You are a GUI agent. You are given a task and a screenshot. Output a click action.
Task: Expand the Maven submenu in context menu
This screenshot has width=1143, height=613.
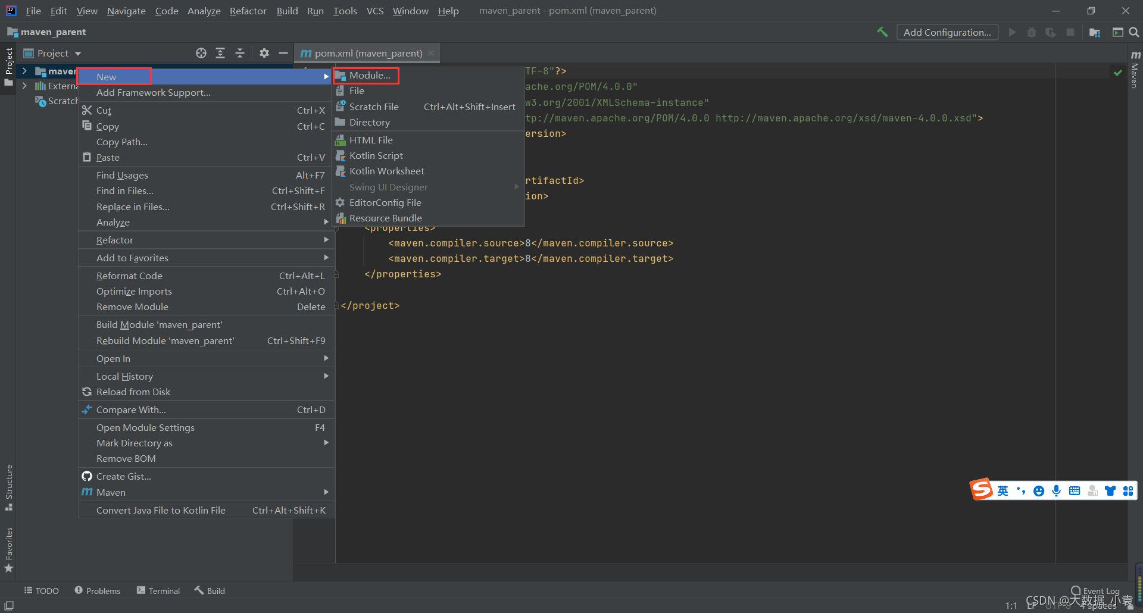(206, 492)
